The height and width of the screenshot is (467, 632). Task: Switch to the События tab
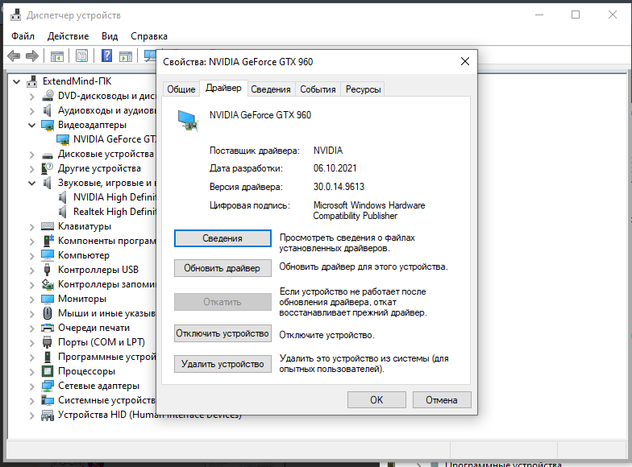point(318,89)
